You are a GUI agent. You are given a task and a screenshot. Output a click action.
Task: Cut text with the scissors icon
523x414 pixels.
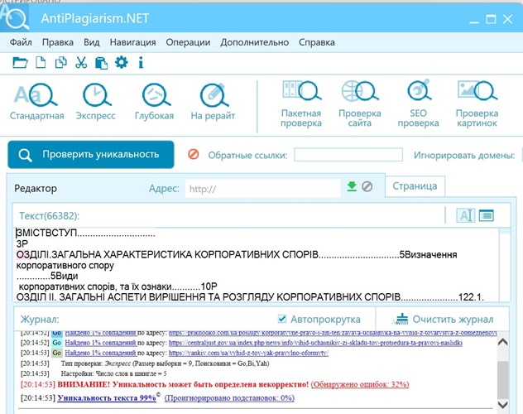(x=81, y=62)
